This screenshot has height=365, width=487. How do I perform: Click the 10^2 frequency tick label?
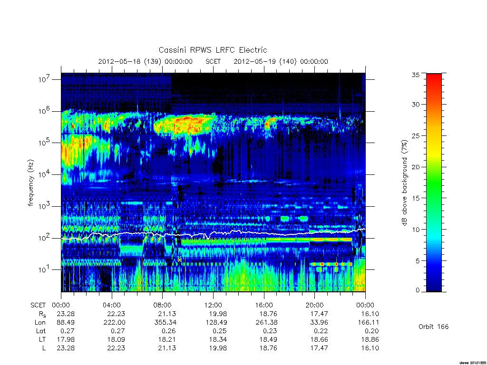(x=45, y=238)
